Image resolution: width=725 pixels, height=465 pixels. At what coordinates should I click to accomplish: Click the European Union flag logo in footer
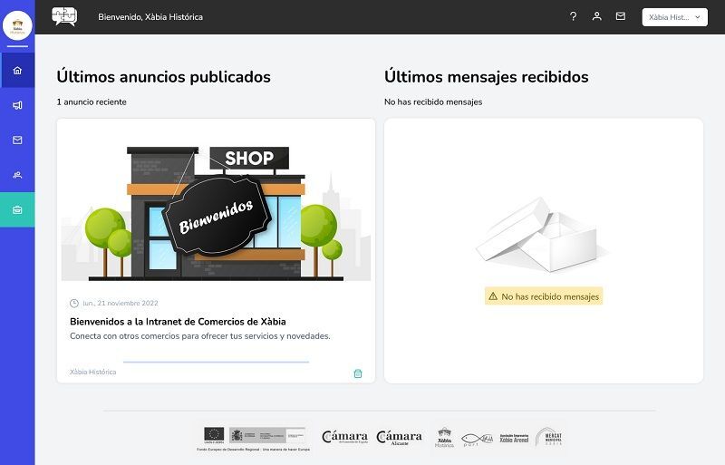pyautogui.click(x=214, y=435)
